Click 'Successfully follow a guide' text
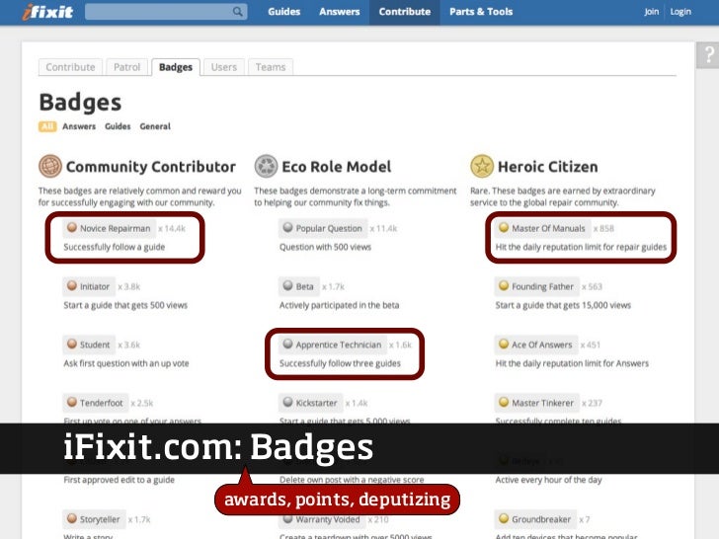 [x=115, y=247]
